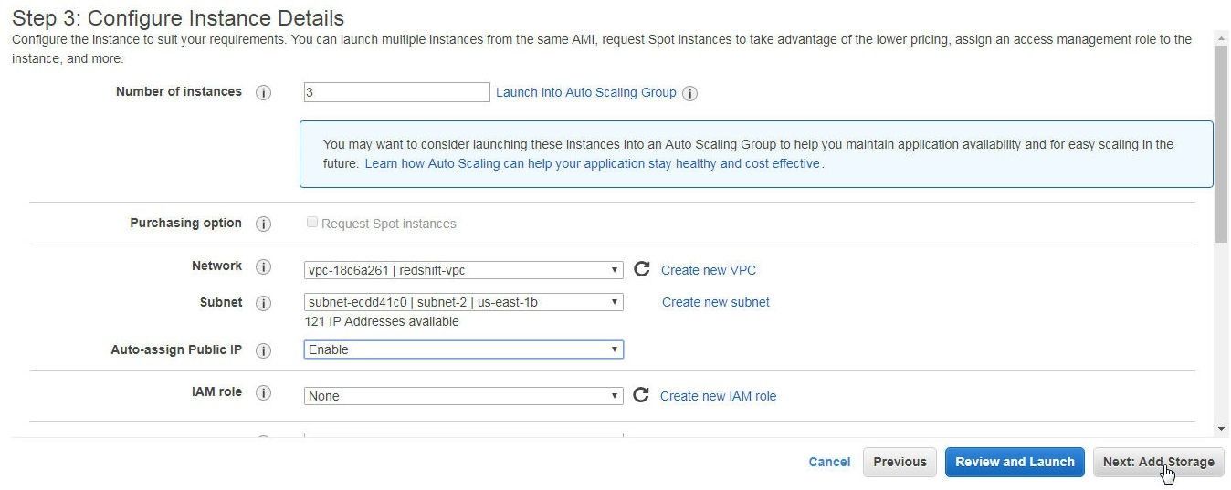Open info icon beside Subnet label
This screenshot has width=1231, height=490.
[264, 303]
